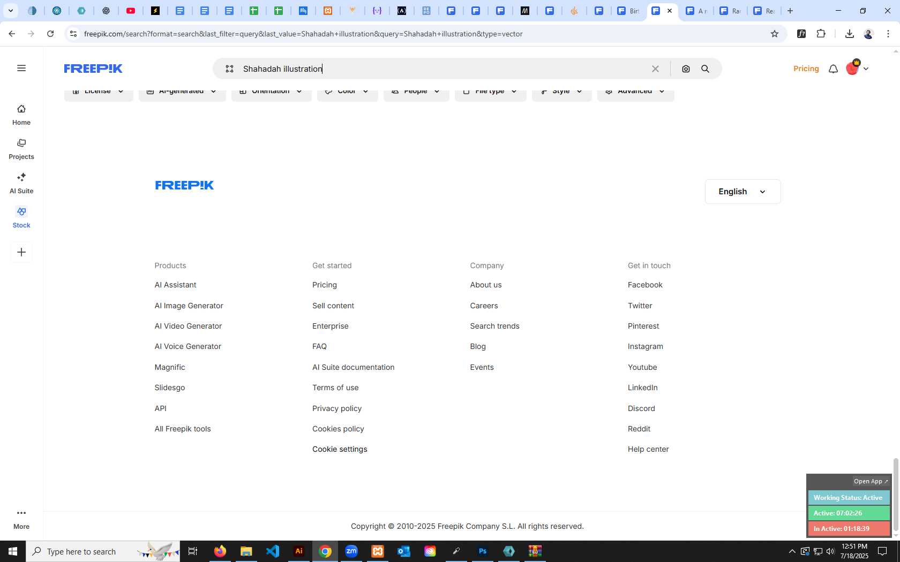Click Pricing in the top header
The width and height of the screenshot is (900, 562).
(806, 69)
